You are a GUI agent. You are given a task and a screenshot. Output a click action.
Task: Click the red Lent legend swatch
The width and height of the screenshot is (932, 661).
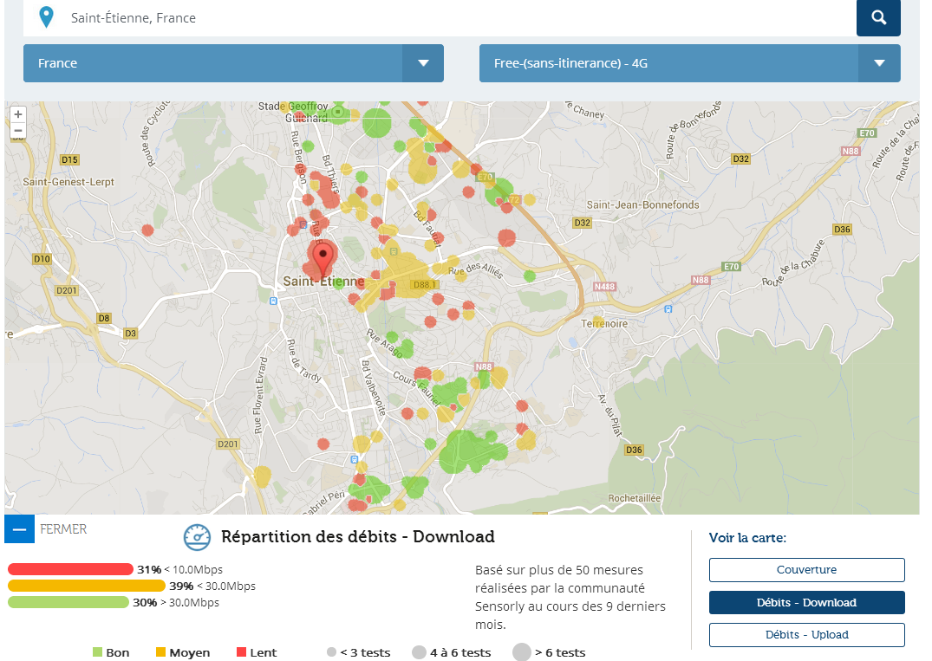(241, 652)
